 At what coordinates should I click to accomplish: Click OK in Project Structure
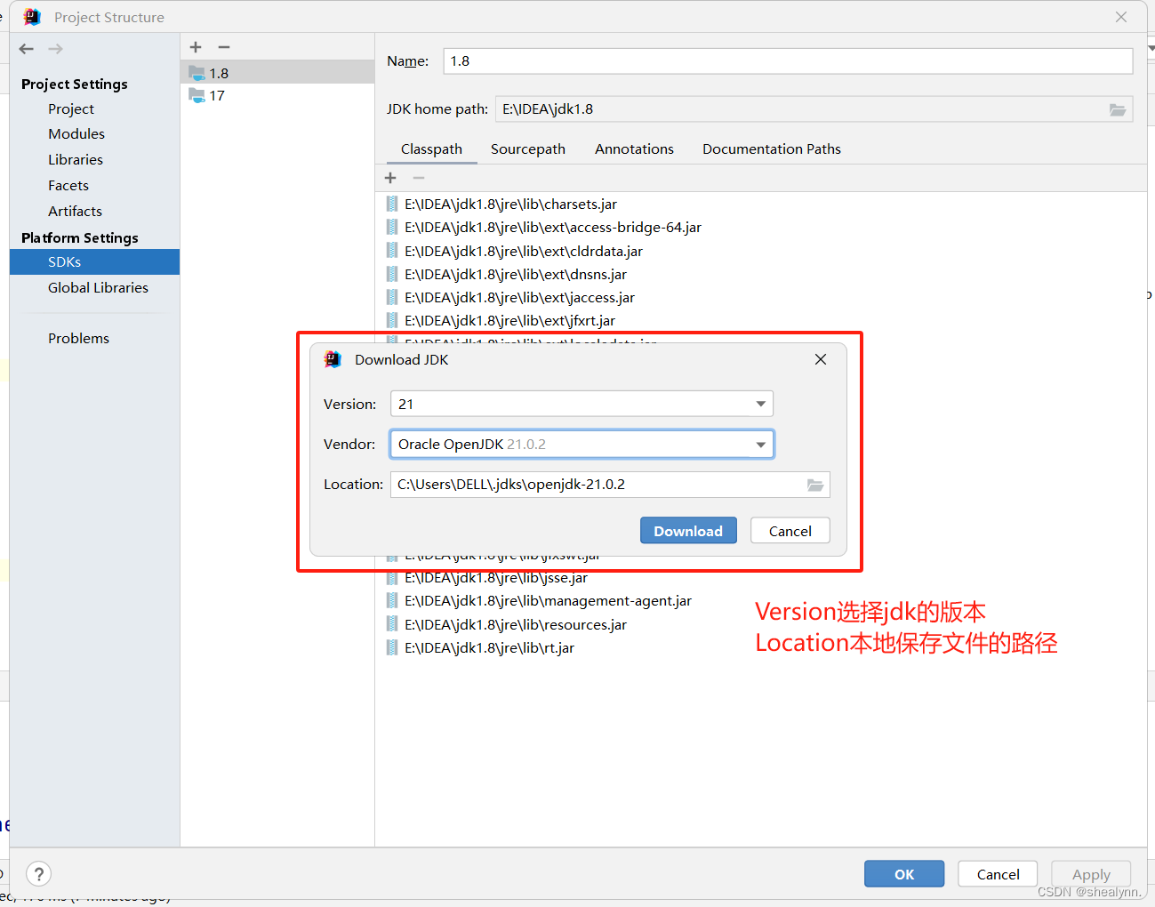coord(904,874)
